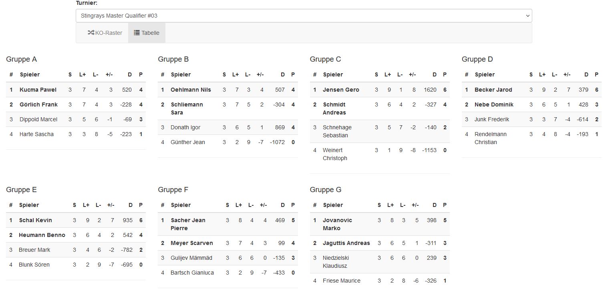Viewport: 606px width, 293px height.
Task: Click the list icon beside Tabelle
Action: point(137,33)
